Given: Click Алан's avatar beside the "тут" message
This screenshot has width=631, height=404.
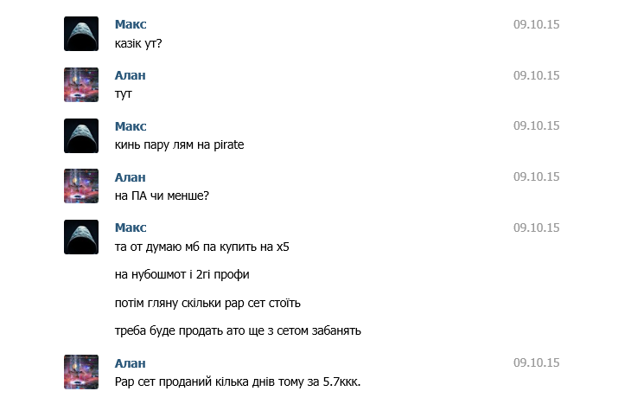Looking at the screenshot, I should 81,85.
